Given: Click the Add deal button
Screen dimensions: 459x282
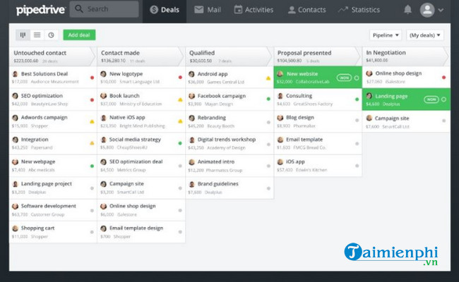Looking at the screenshot, I should pos(79,35).
